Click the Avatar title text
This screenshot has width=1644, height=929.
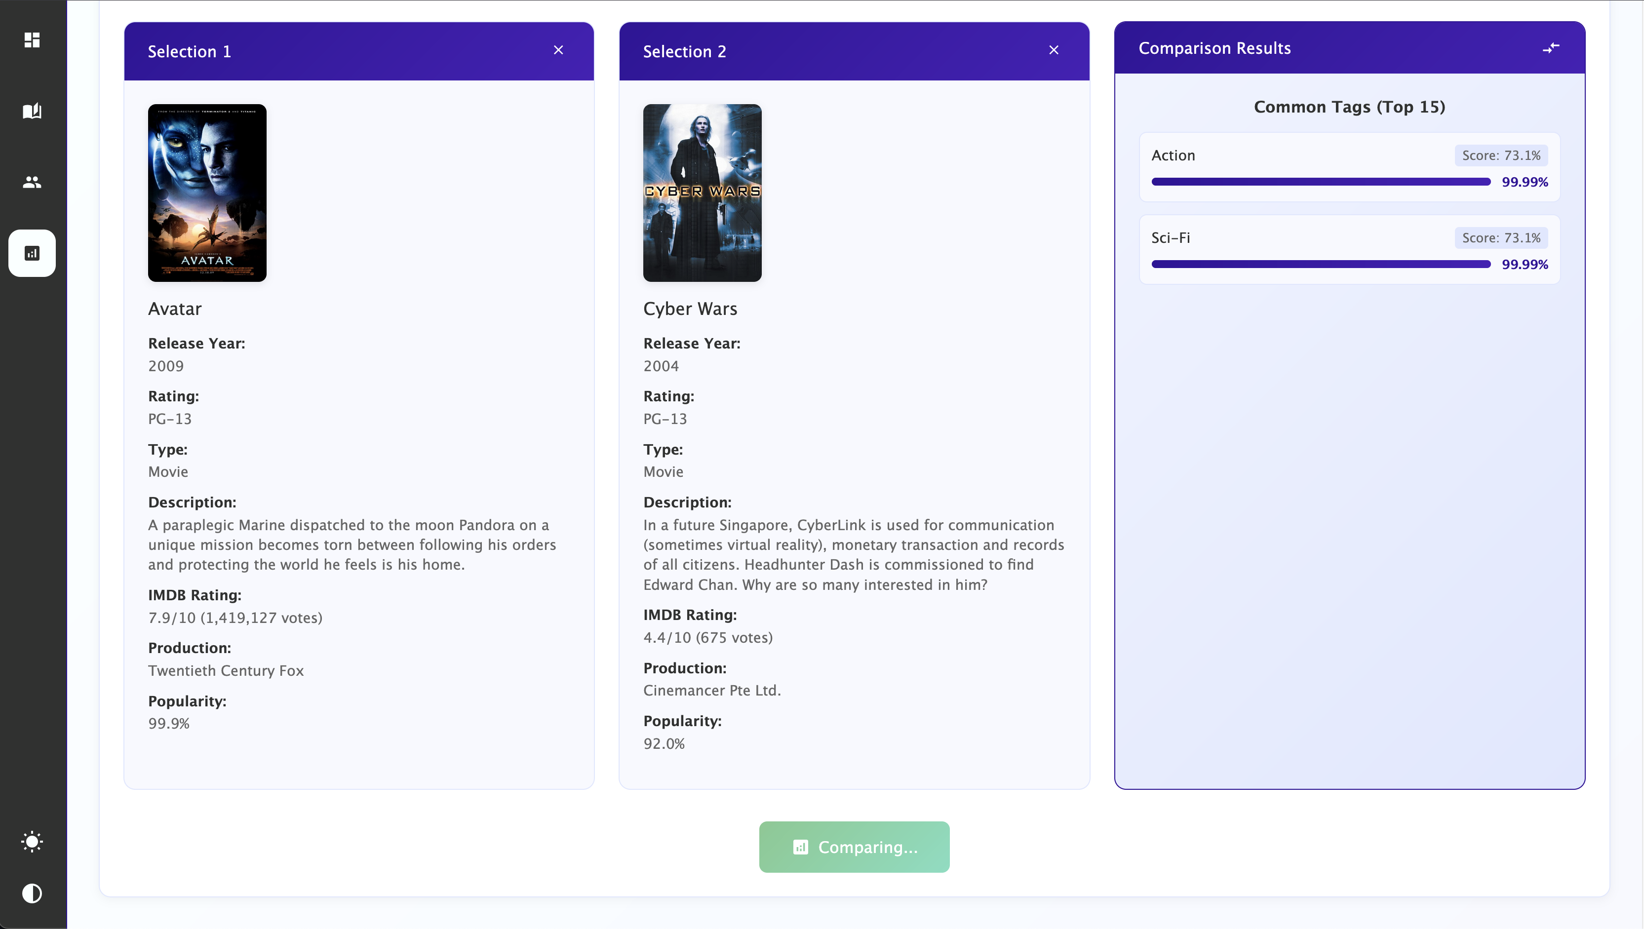point(175,309)
